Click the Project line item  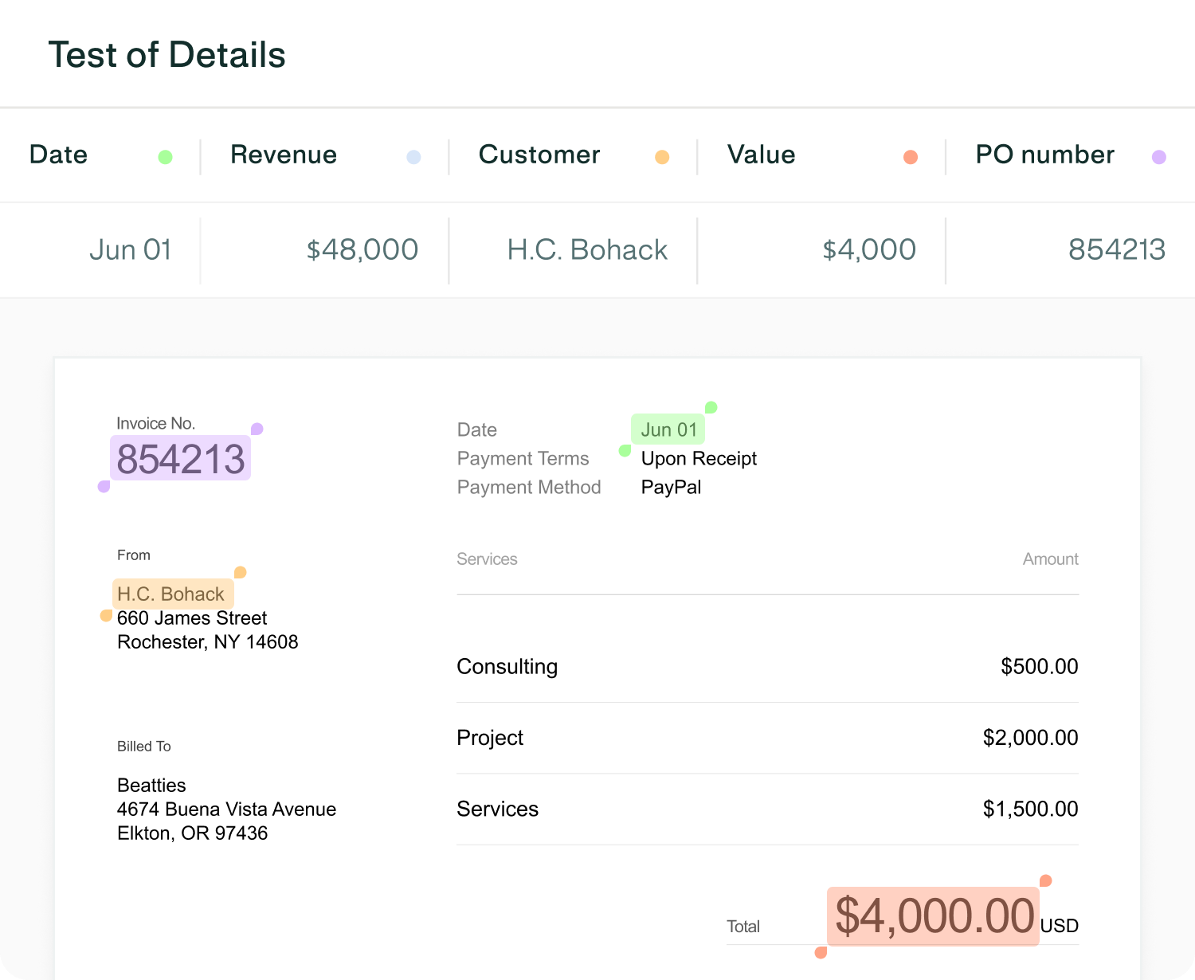[490, 738]
